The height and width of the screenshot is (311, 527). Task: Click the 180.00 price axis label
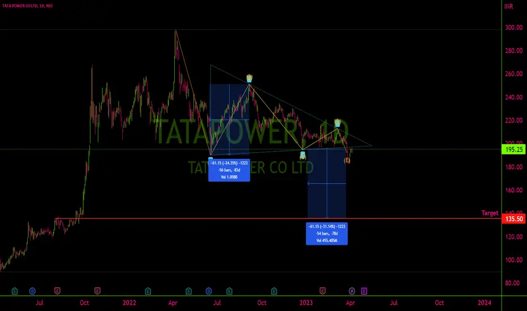click(x=514, y=167)
